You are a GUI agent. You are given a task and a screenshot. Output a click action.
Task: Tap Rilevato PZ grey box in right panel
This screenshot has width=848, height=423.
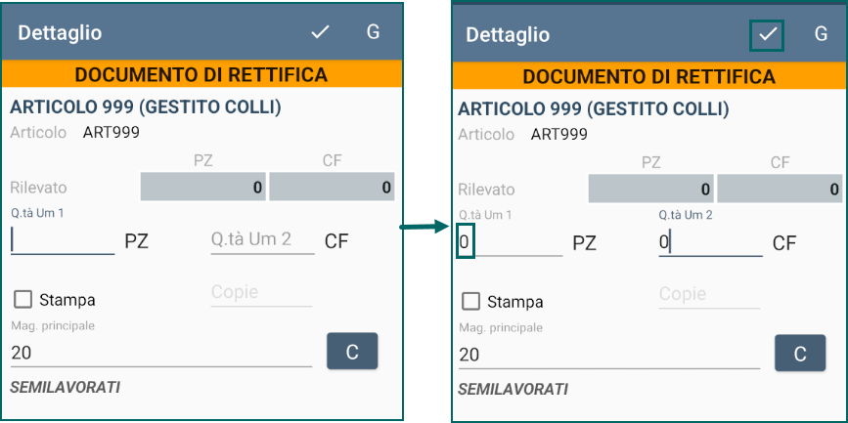coord(650,190)
